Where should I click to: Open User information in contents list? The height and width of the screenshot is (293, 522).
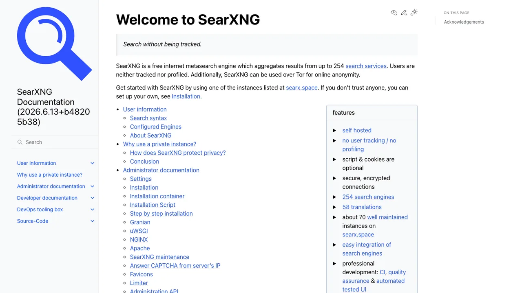coord(145,109)
